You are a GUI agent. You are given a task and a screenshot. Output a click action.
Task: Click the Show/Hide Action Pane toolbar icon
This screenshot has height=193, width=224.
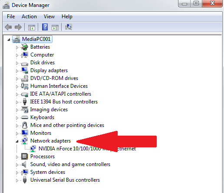point(55,27)
